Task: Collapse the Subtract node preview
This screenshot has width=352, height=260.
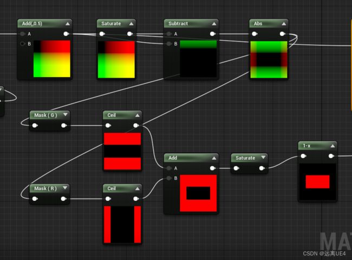Action: coord(214,24)
